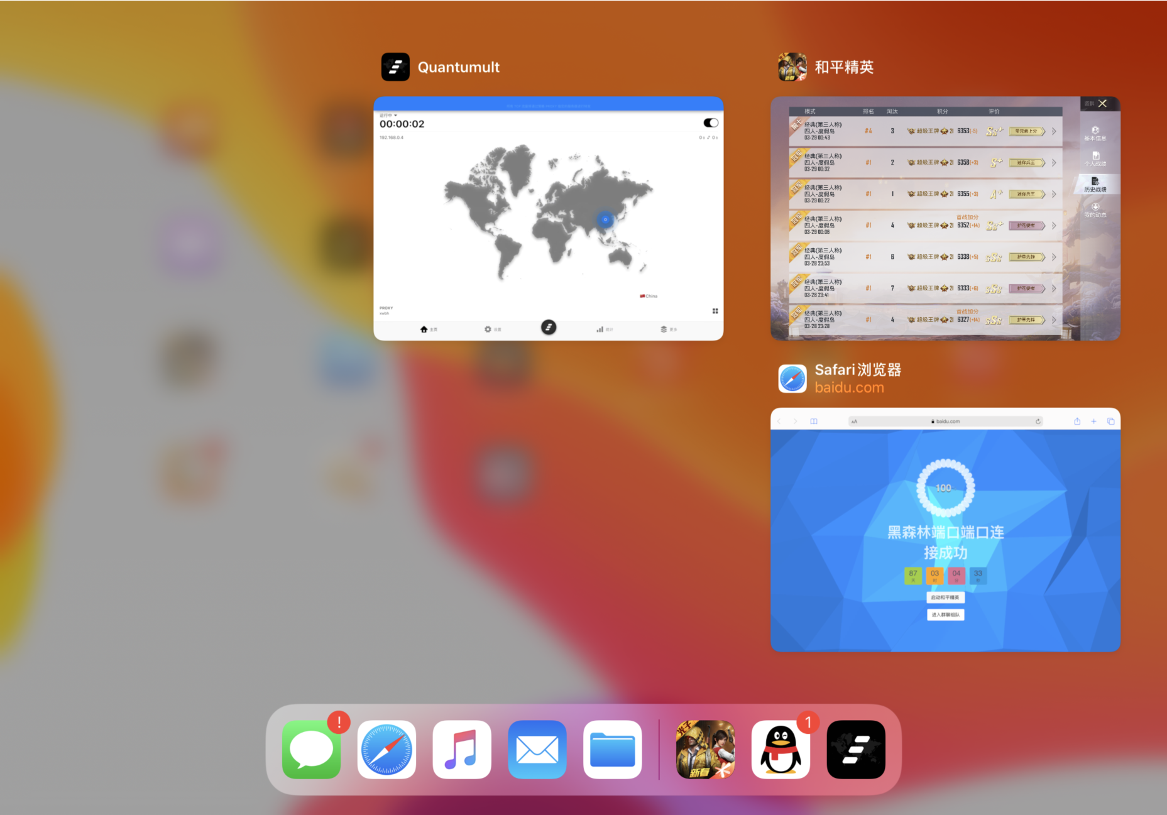
Task: Click the 评价 column header
Action: coord(994,111)
